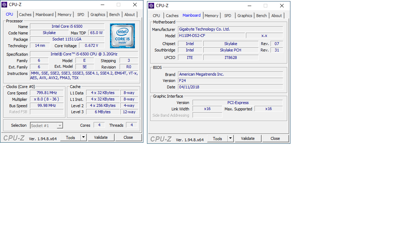Image resolution: width=410 pixels, height=230 pixels.
Task: Click the CPU-Z icon in right window title bar
Action: (x=151, y=5)
